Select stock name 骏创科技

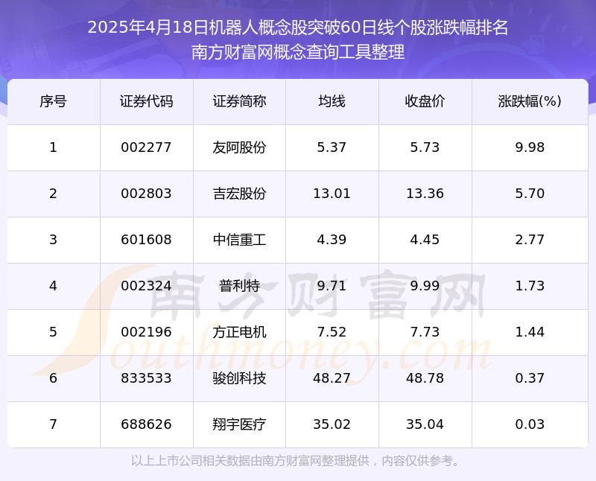coord(239,378)
